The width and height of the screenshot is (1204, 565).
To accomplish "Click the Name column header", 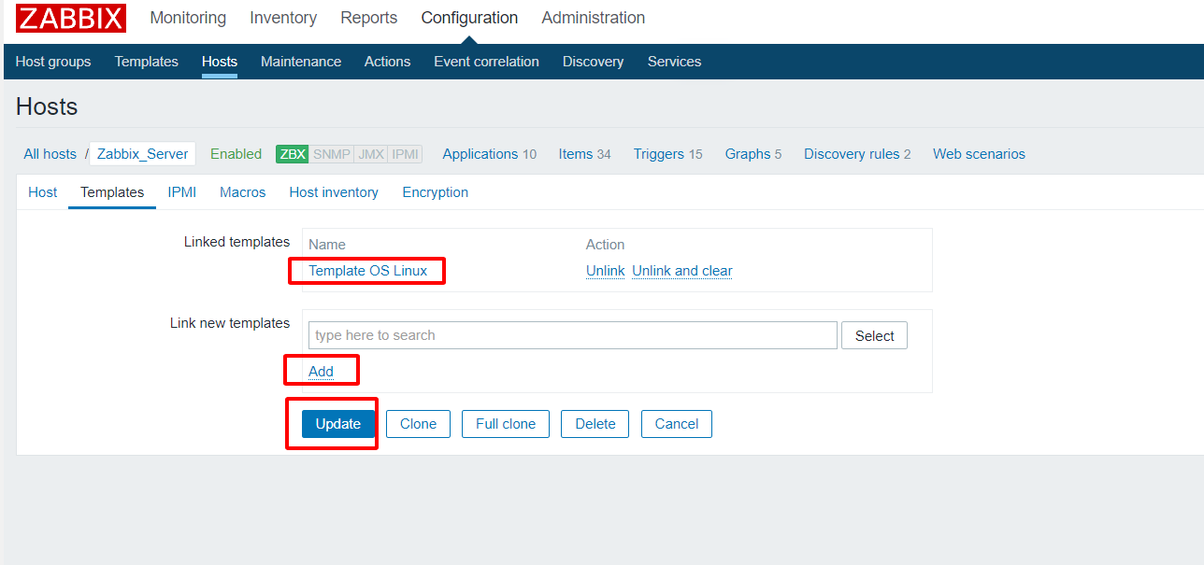I will [327, 245].
